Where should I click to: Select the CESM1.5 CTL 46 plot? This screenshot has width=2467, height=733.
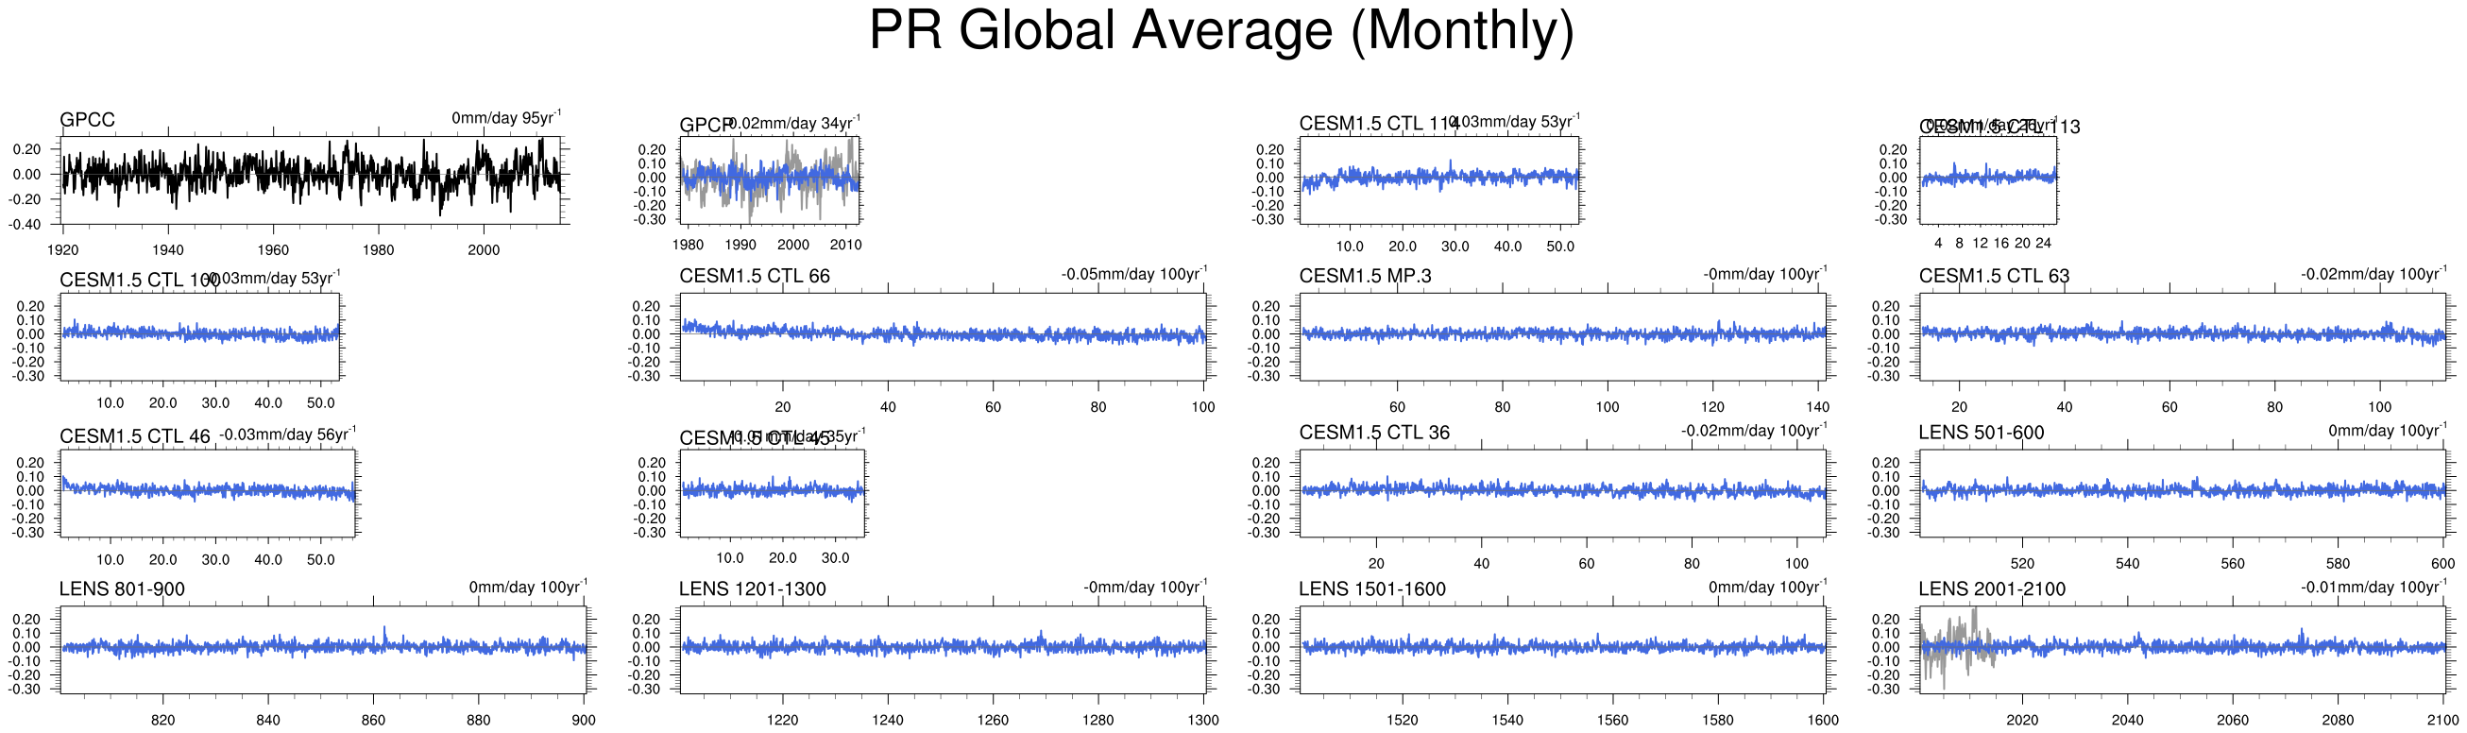click(208, 492)
